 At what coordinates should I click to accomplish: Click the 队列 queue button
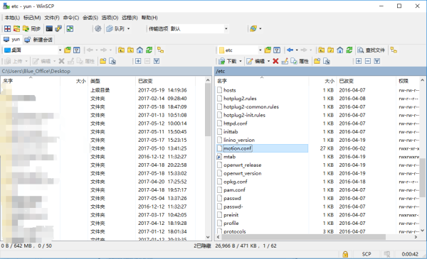pos(115,29)
